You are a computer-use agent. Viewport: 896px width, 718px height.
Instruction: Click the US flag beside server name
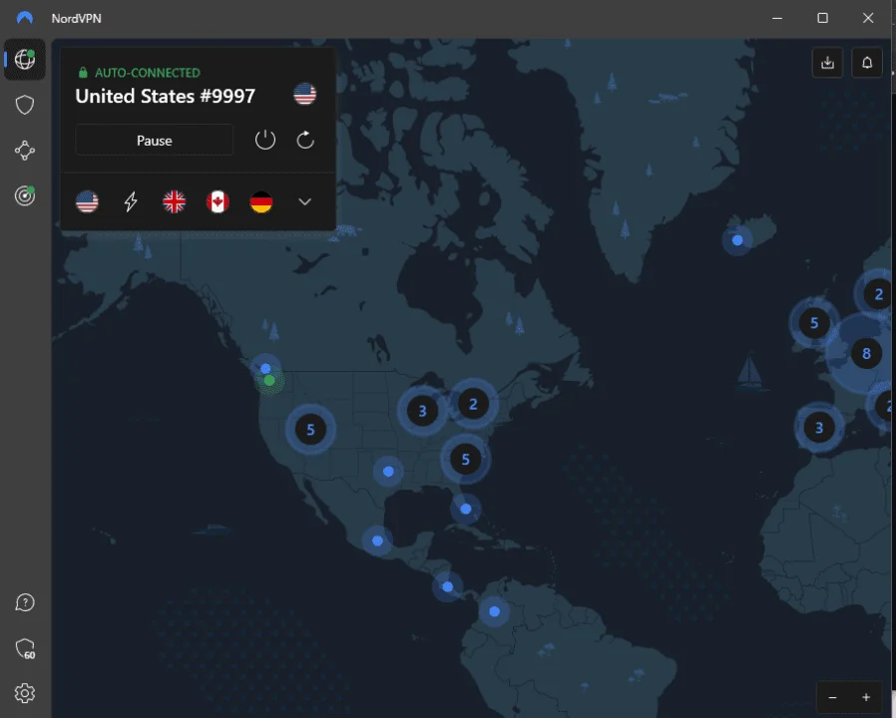click(304, 95)
